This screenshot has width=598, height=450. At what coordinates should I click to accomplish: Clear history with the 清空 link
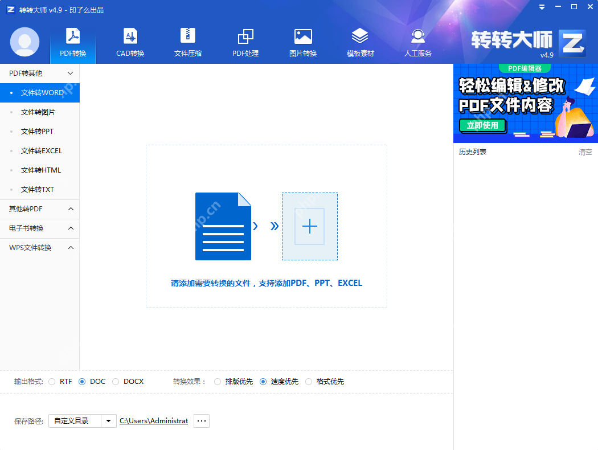click(584, 152)
